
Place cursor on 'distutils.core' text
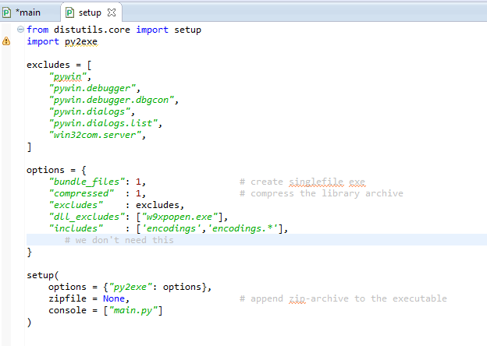[x=92, y=30]
